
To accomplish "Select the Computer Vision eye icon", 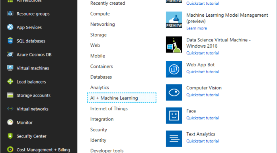I will tap(174, 92).
